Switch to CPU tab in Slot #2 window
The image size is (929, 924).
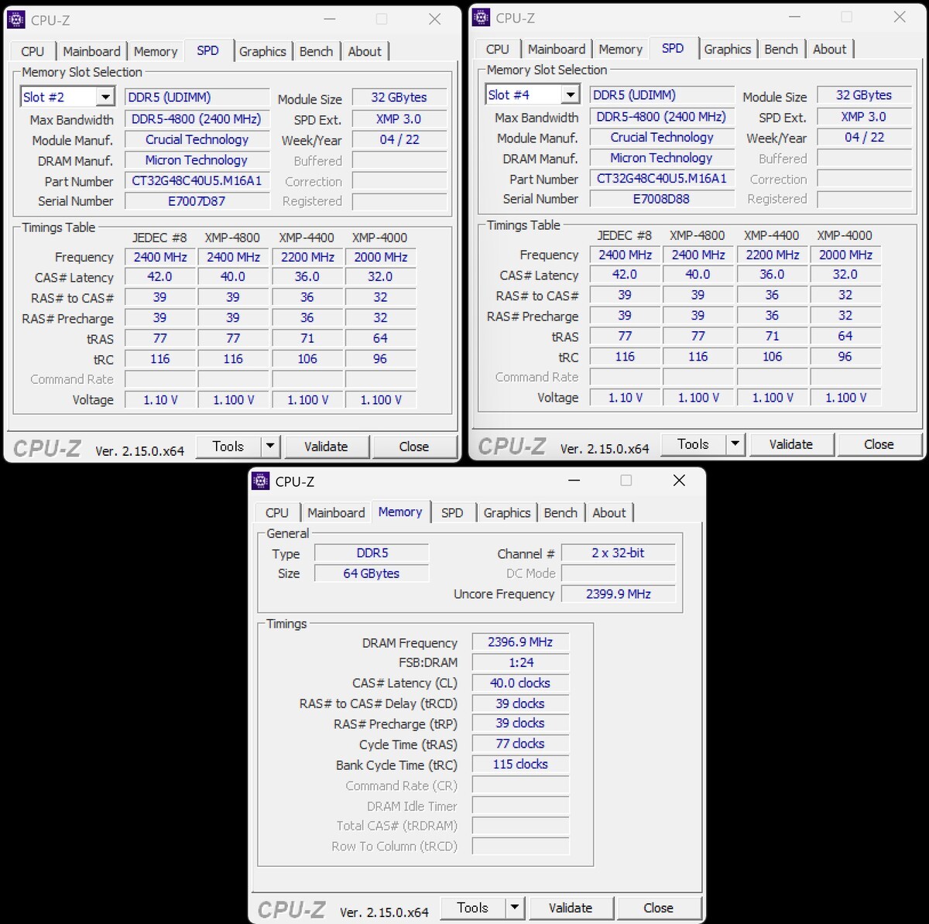[33, 51]
